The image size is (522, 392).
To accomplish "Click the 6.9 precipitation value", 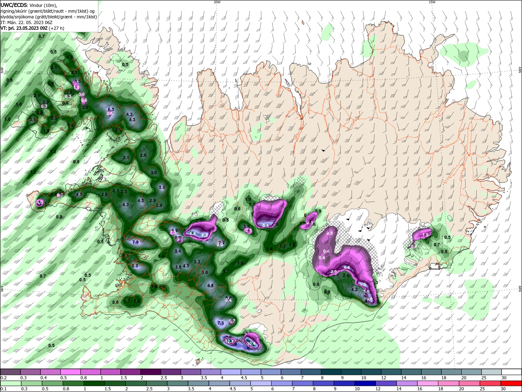I will 175,231.
